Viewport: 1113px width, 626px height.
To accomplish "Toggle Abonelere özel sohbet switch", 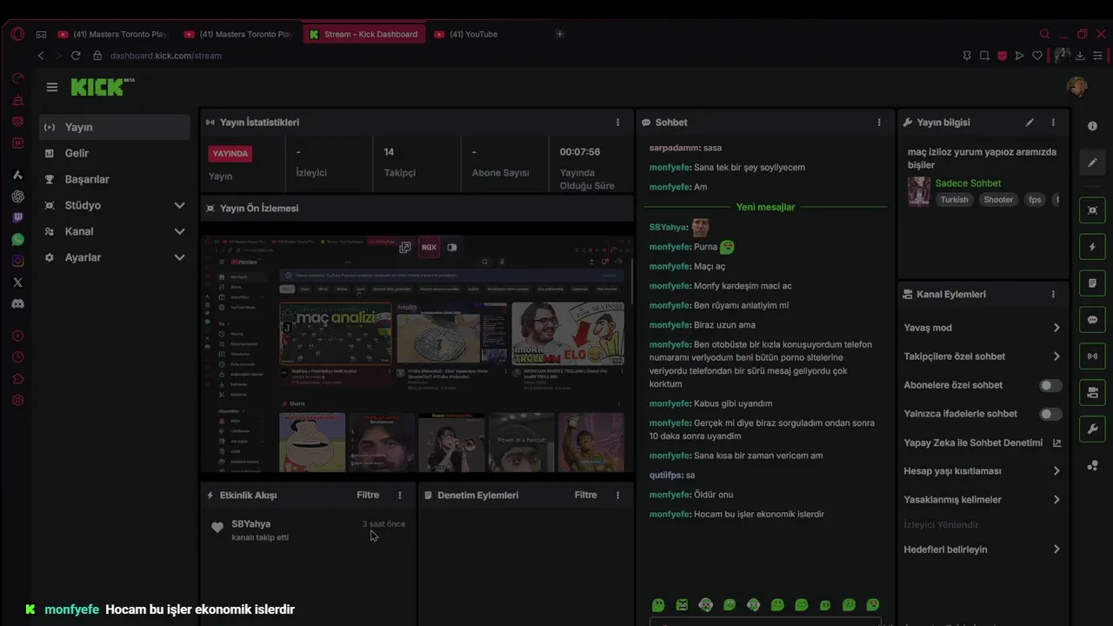I will (x=1050, y=385).
